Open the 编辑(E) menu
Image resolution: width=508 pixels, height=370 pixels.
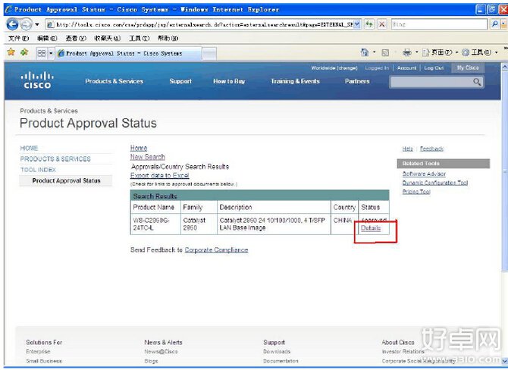[x=47, y=38]
